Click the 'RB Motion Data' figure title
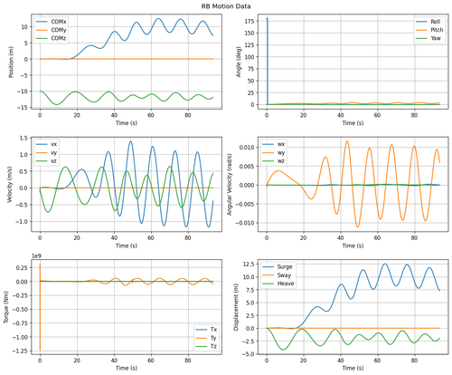This screenshot has width=452, height=375. (x=226, y=6)
